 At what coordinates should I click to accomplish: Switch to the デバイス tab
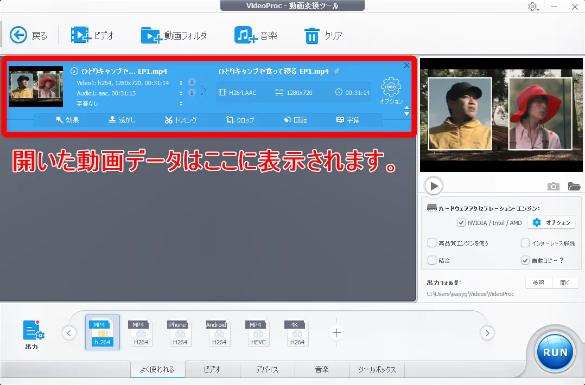[x=267, y=369]
